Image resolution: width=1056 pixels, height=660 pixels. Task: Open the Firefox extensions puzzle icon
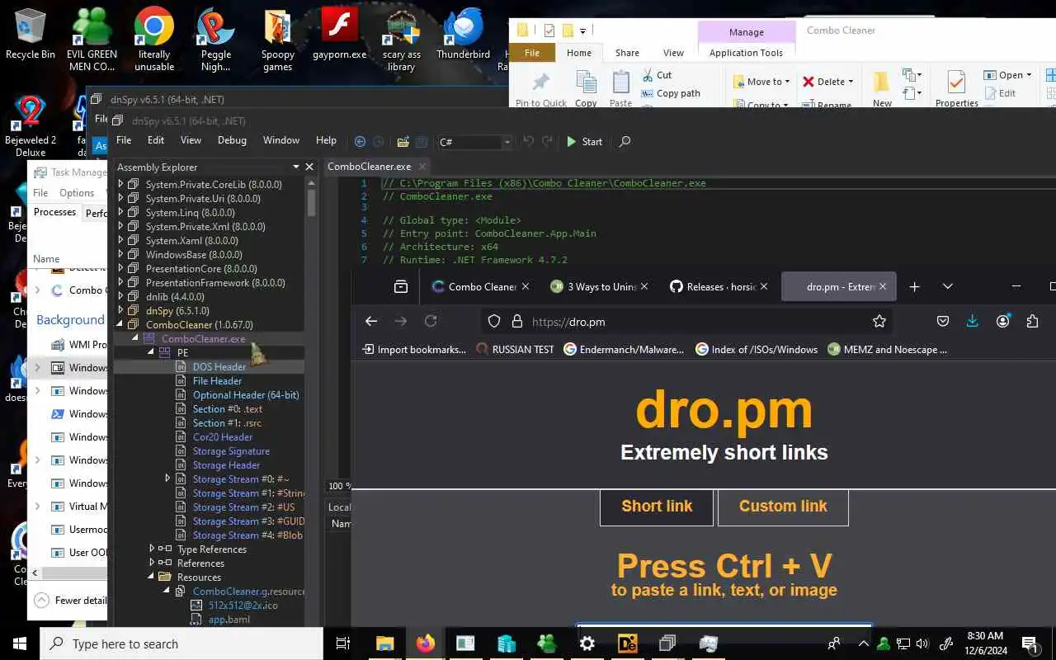pos(1033,322)
